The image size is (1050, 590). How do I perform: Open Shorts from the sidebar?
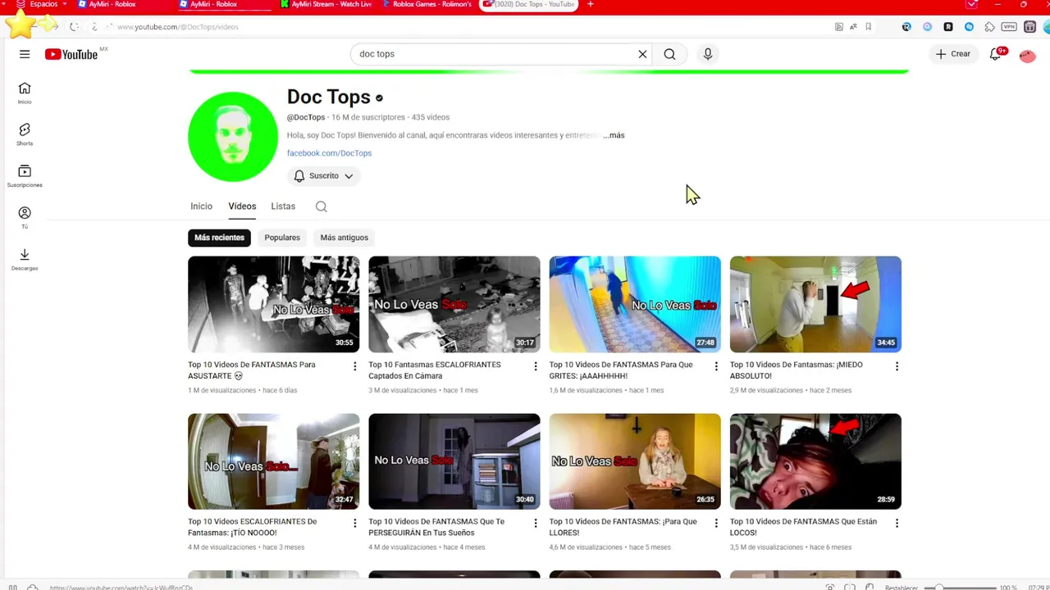(25, 134)
